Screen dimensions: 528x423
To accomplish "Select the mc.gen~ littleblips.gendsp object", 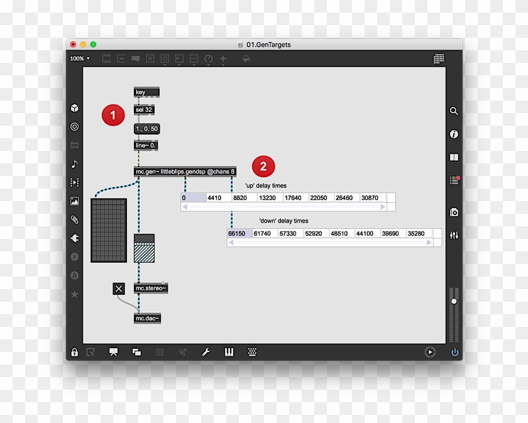I will point(185,172).
